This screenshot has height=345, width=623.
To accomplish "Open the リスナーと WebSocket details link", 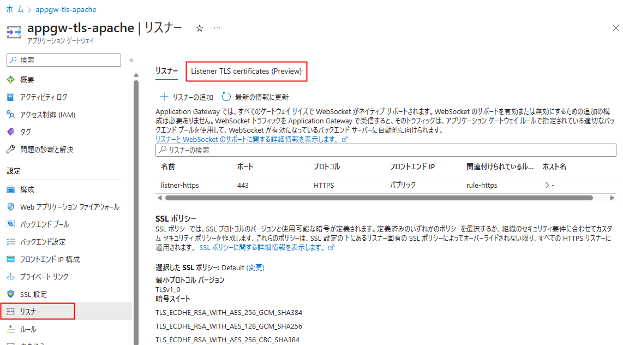I will [x=251, y=140].
